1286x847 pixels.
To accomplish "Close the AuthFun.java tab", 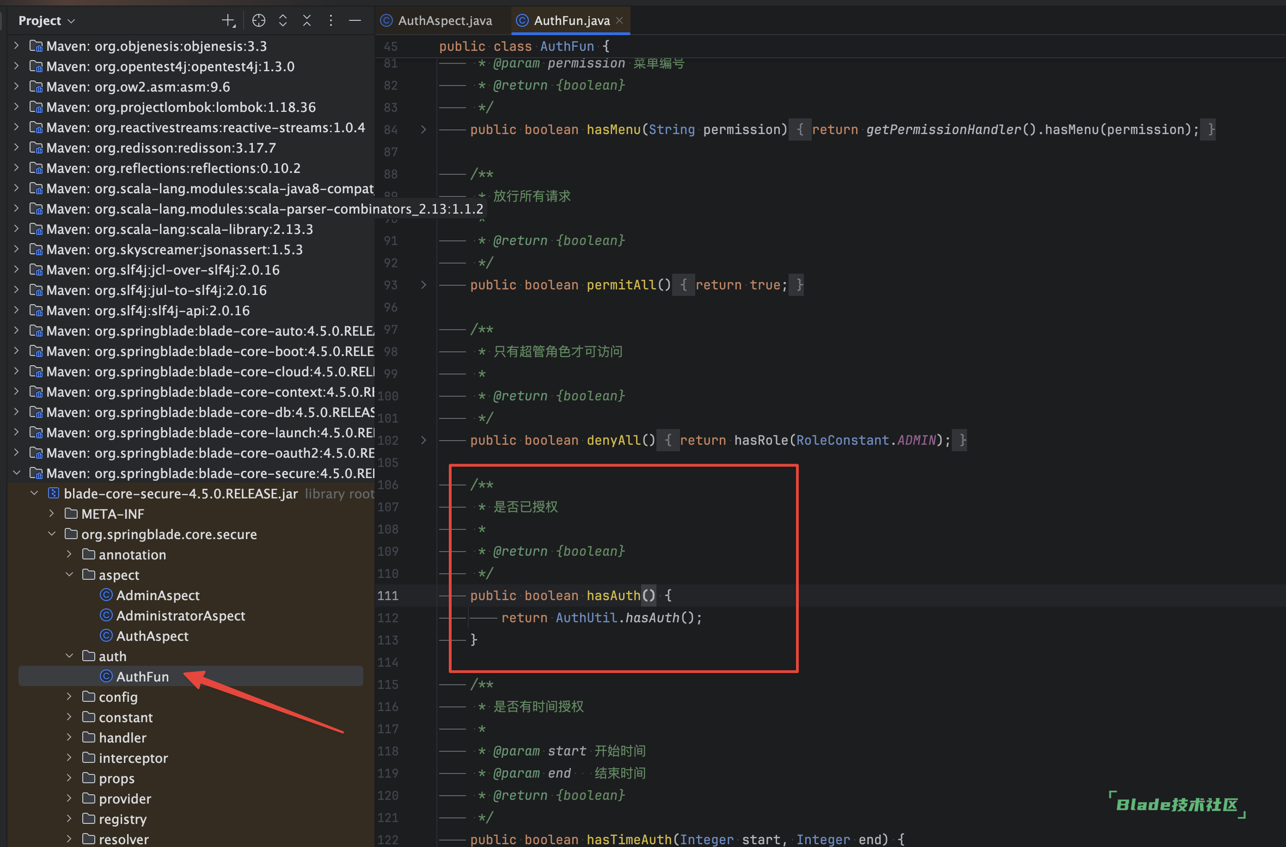I will (620, 20).
